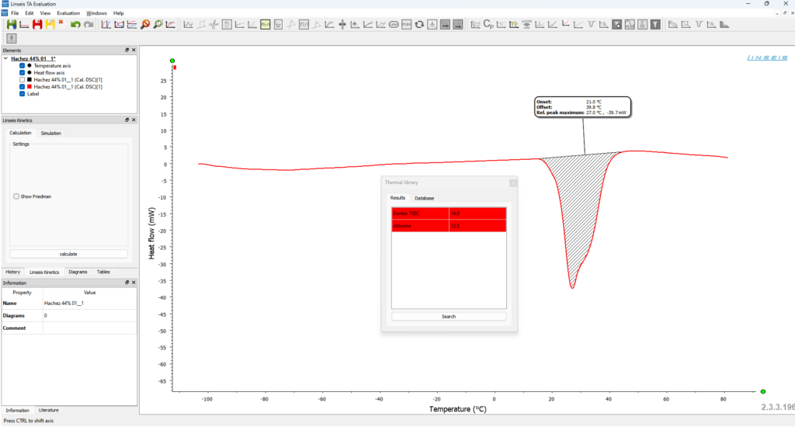Toggle the Label element checkbox
This screenshot has height=427, width=795.
23,94
